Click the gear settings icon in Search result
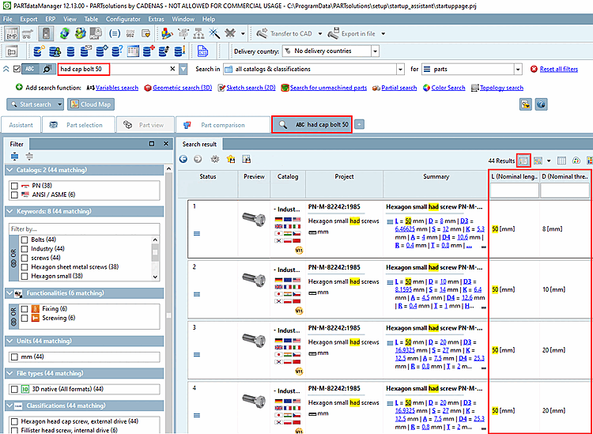The width and height of the screenshot is (593, 434). pos(215,160)
